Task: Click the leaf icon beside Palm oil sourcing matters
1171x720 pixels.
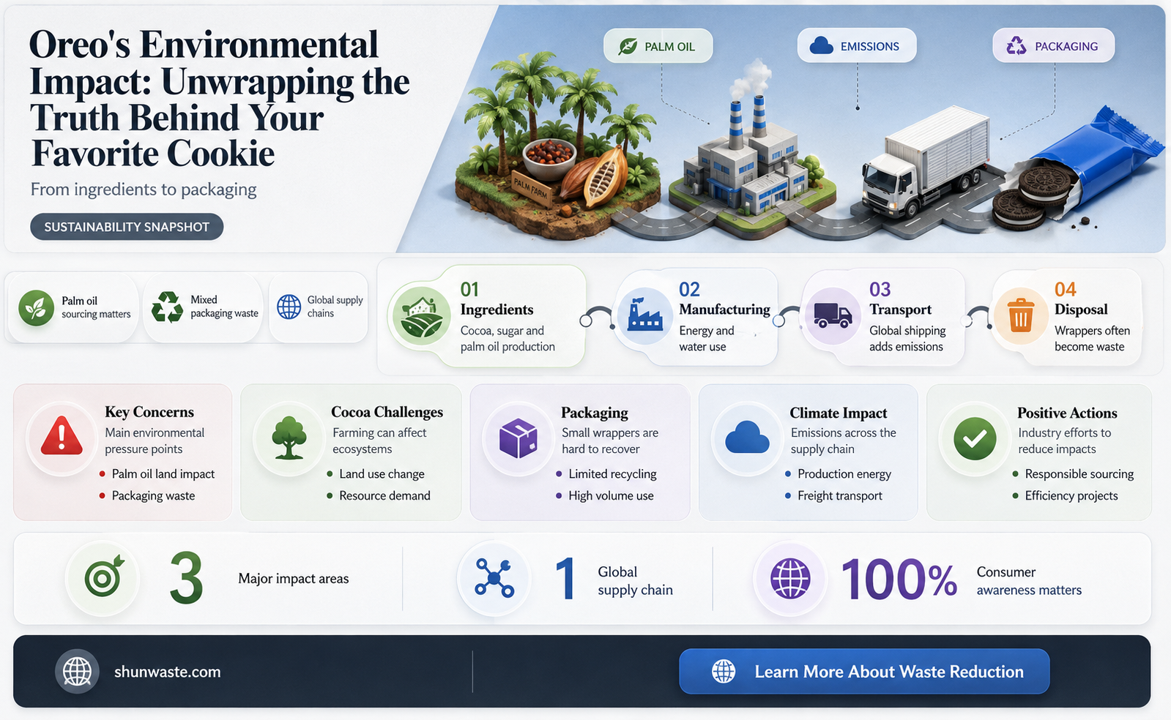Action: click(37, 308)
